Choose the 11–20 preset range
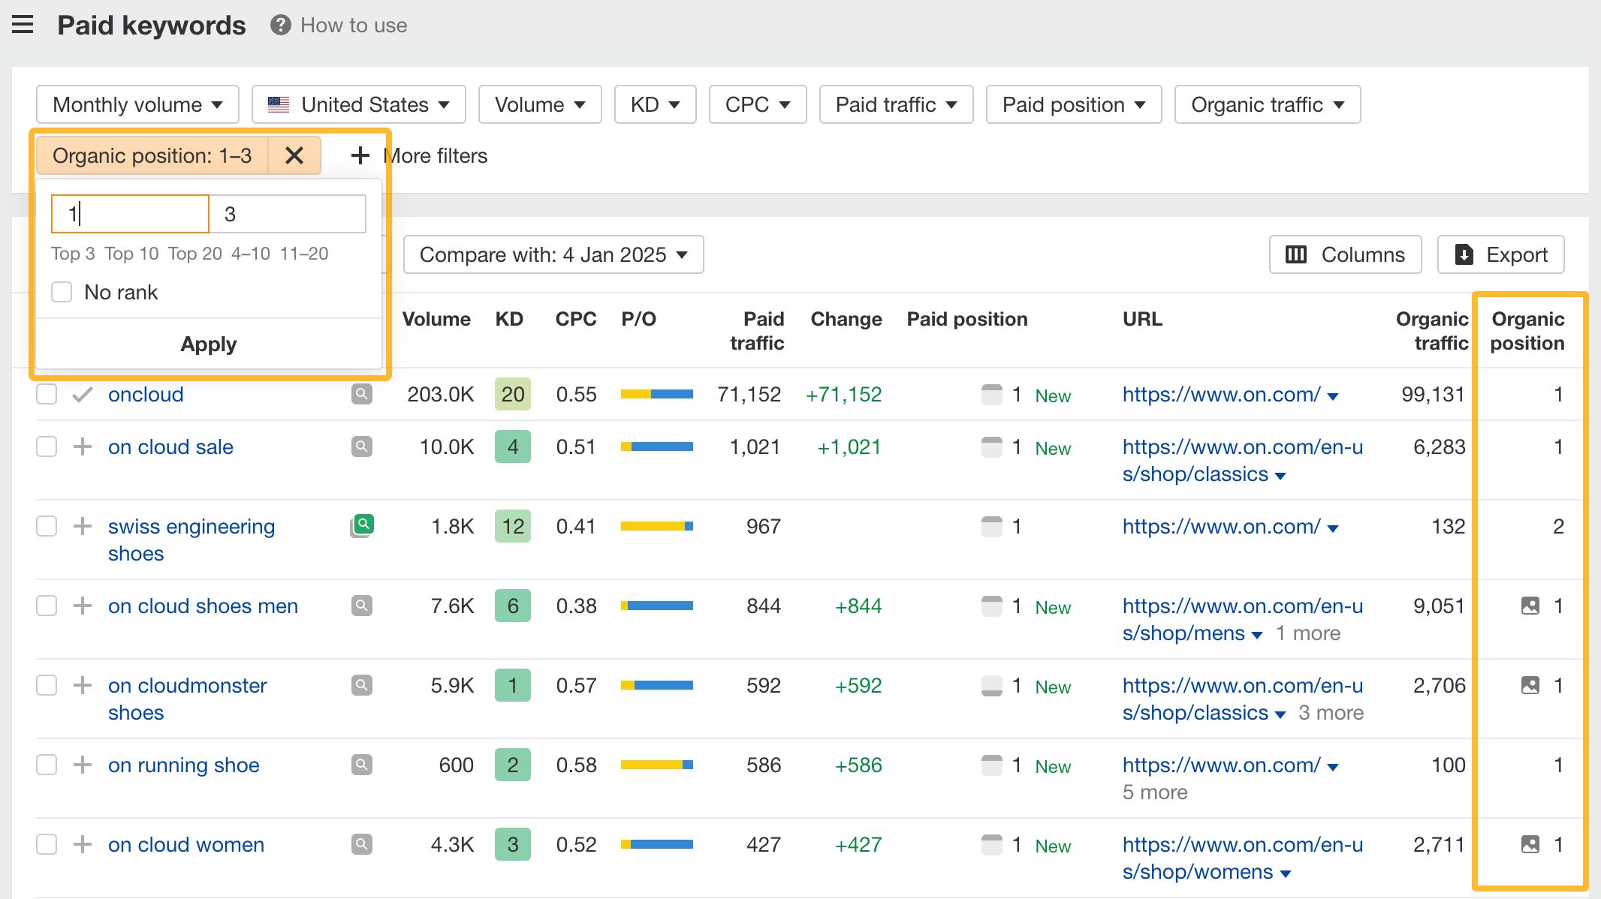1601x899 pixels. pos(304,254)
